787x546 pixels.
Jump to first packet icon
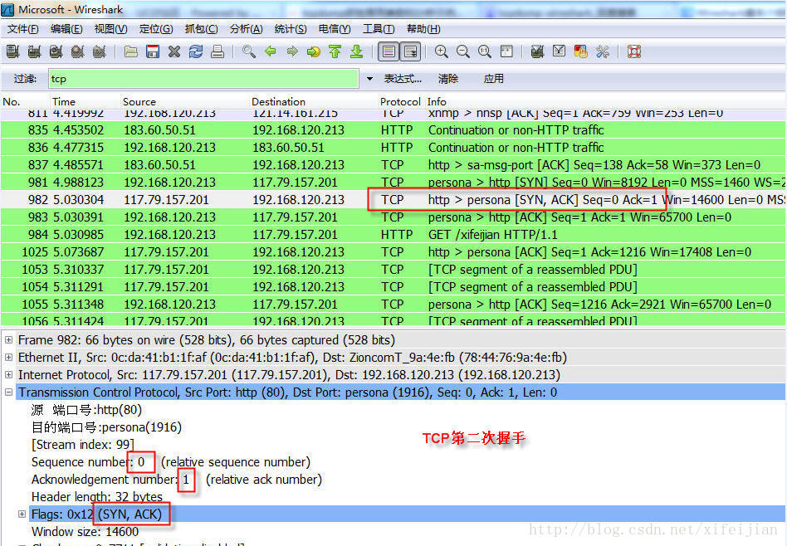coord(335,51)
